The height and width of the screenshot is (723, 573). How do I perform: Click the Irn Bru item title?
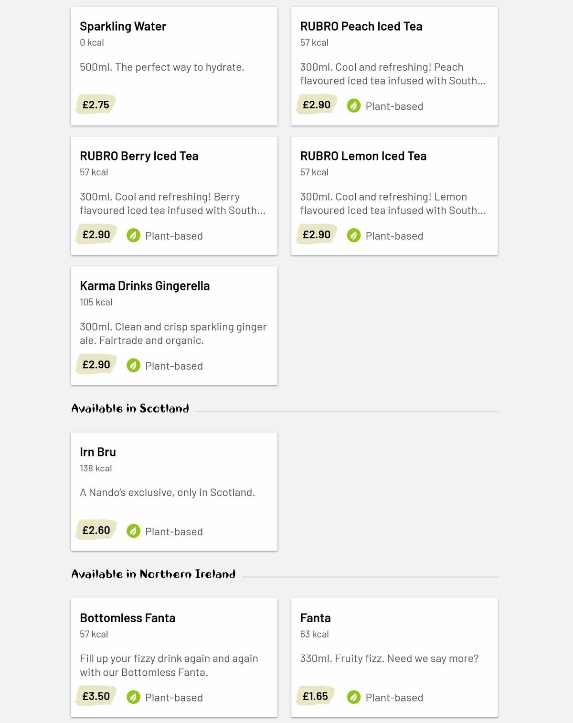[x=98, y=452]
